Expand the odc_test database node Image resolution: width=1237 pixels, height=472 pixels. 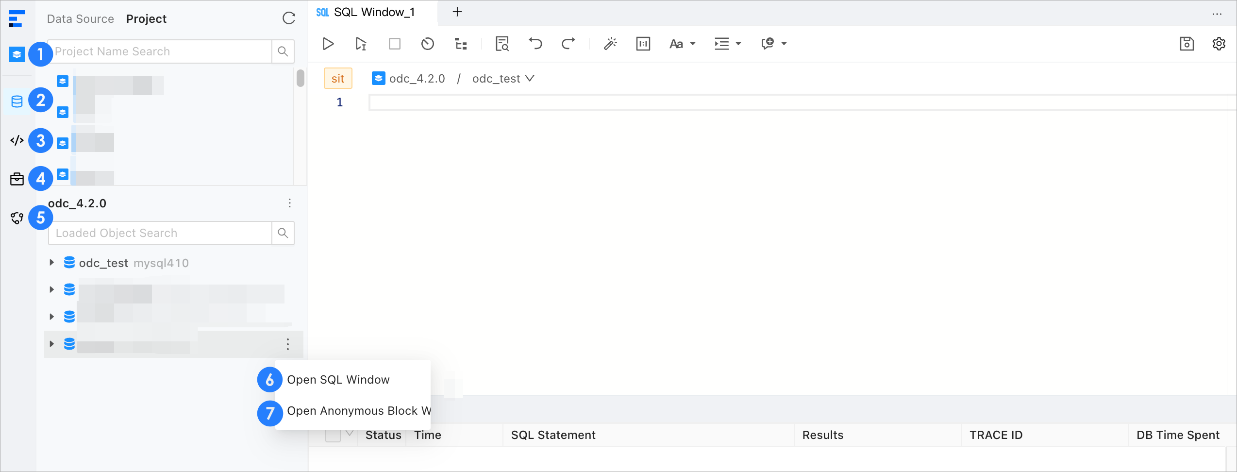(x=52, y=263)
